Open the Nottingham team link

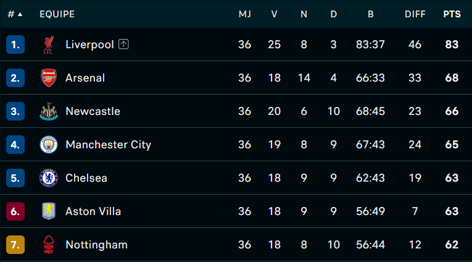[97, 245]
